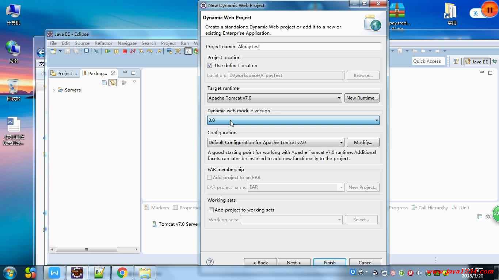This screenshot has width=499, height=280.
Task: Click the < Back button
Action: click(260, 262)
